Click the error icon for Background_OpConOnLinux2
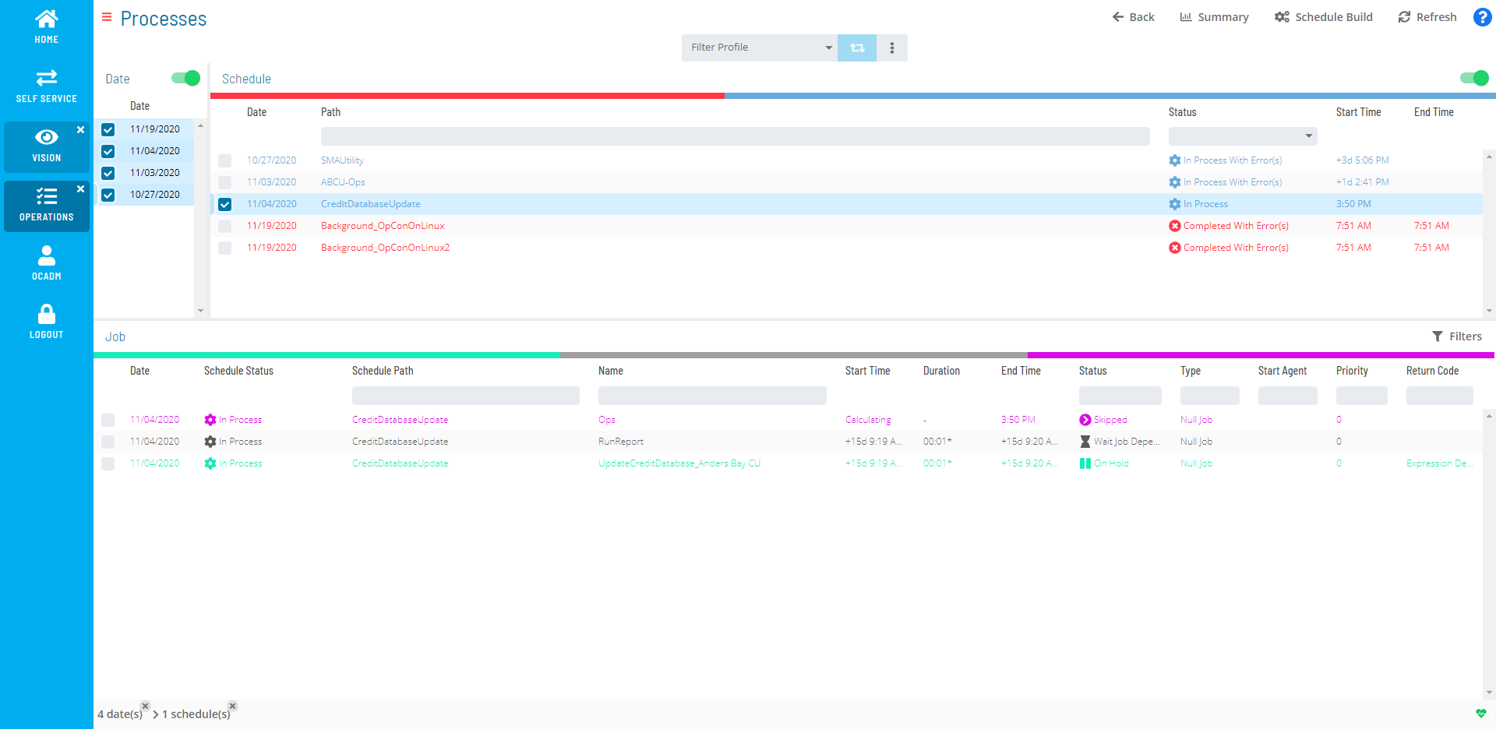 pyautogui.click(x=1175, y=248)
